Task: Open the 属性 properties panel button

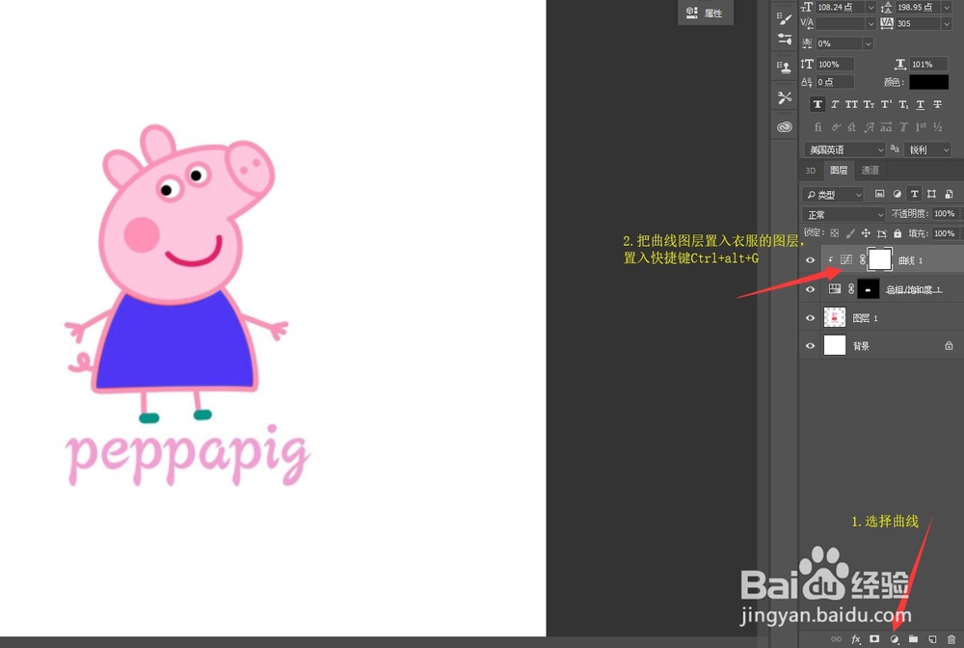Action: (706, 13)
